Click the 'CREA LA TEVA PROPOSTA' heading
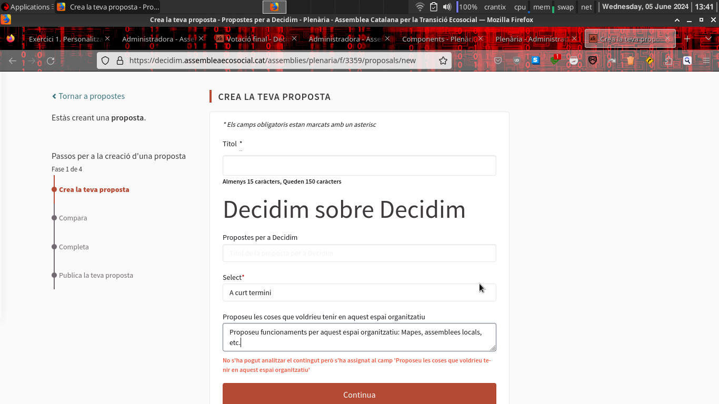 (x=274, y=97)
